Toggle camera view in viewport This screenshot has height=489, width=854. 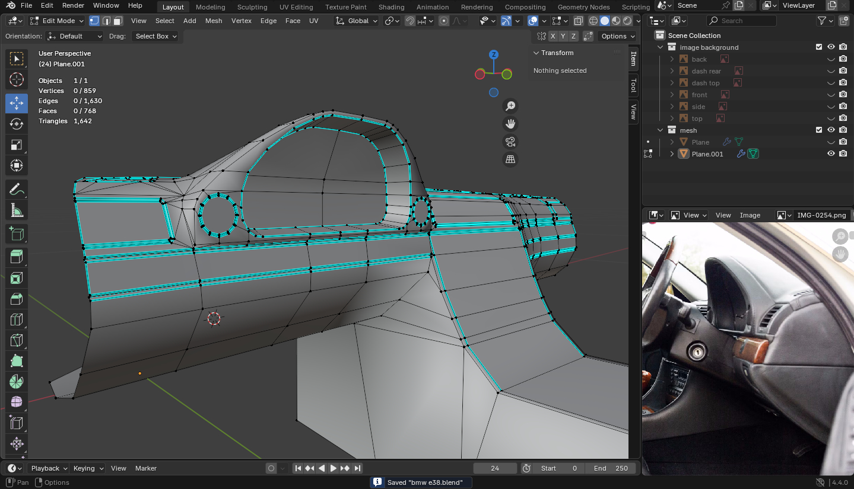[510, 142]
